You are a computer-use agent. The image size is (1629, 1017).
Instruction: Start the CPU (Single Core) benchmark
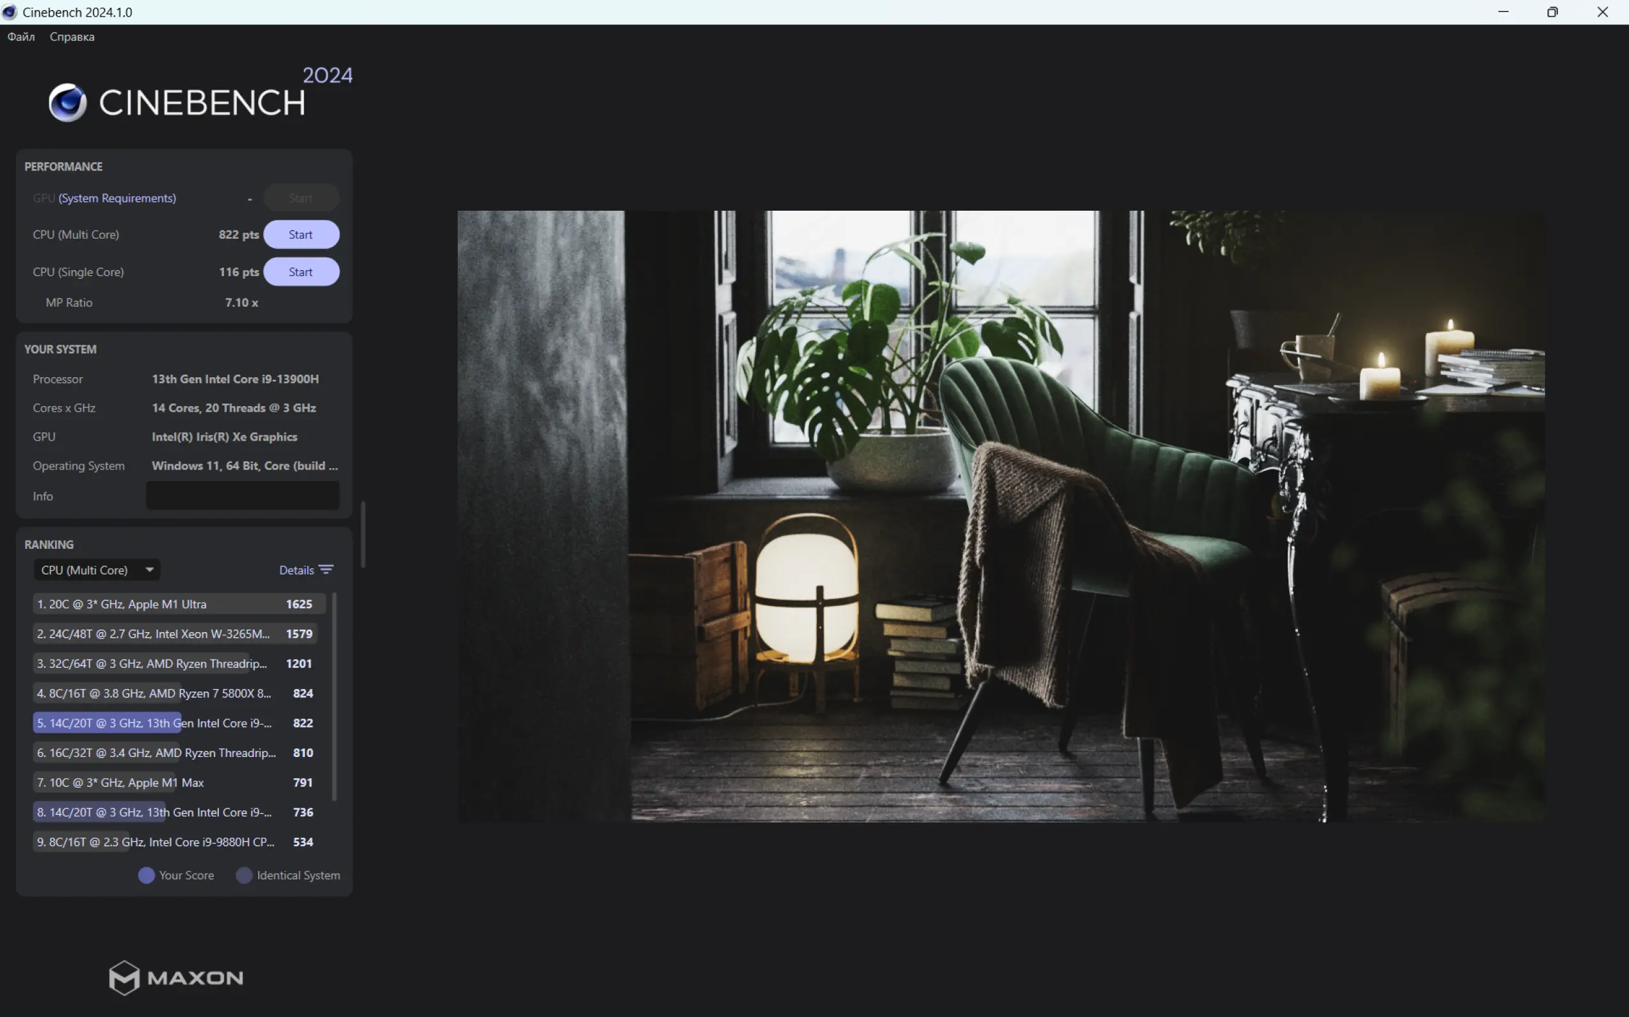(x=300, y=272)
